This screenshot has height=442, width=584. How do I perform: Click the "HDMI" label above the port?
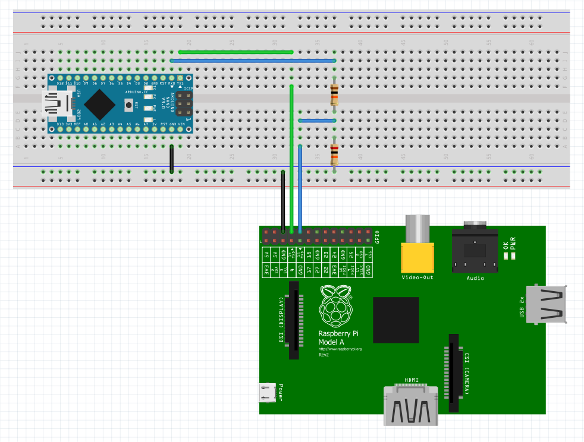tap(412, 380)
